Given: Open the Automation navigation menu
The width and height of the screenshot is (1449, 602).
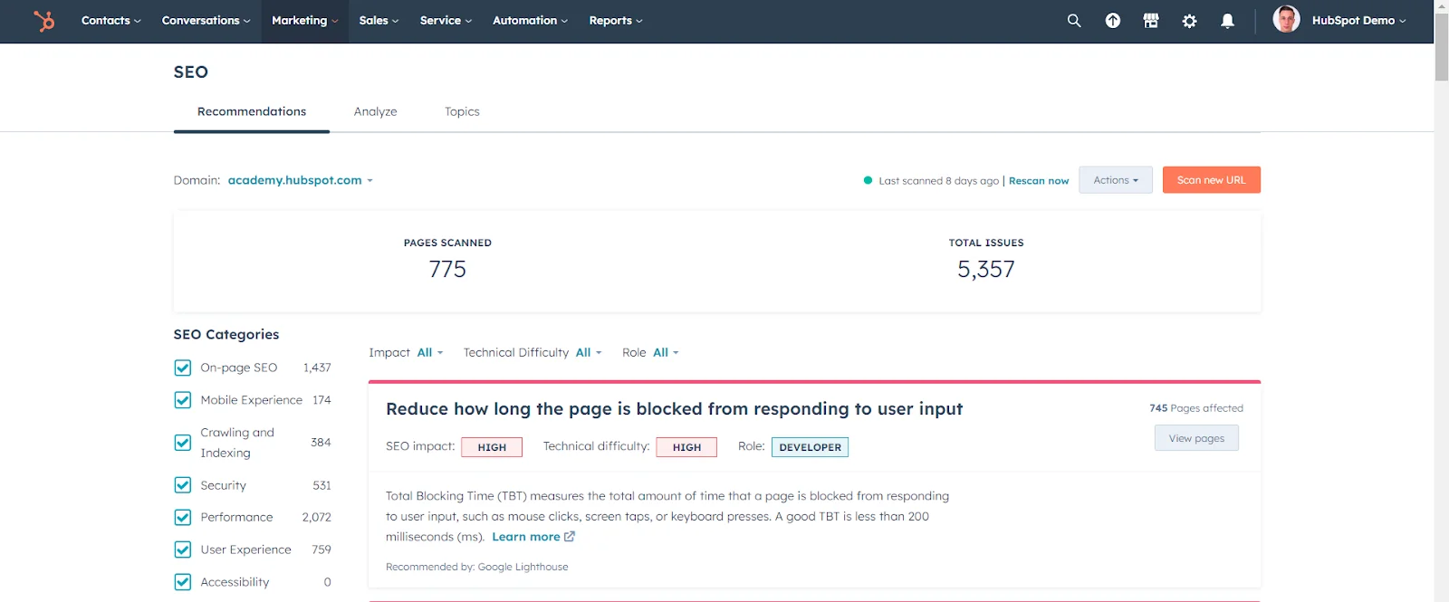Looking at the screenshot, I should 530,20.
